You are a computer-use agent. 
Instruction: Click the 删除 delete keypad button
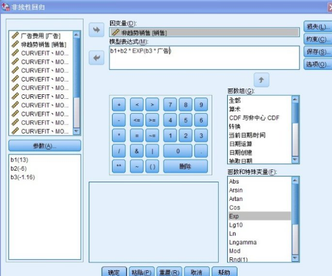tap(185, 166)
